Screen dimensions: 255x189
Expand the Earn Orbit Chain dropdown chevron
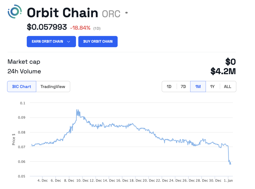click(69, 42)
